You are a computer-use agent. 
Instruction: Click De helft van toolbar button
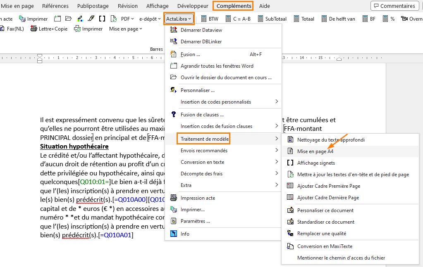[x=338, y=19]
